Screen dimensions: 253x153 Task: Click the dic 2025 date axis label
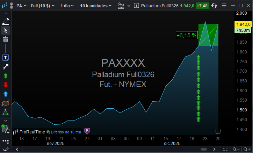click(172, 144)
